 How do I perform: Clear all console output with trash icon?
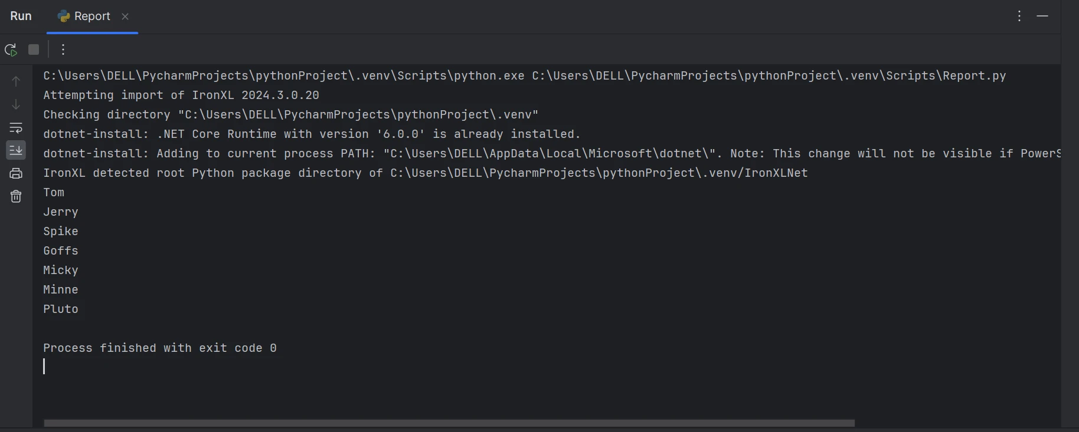tap(16, 196)
